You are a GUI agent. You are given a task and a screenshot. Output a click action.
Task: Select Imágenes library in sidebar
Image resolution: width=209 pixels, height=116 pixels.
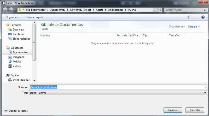pos(18,57)
